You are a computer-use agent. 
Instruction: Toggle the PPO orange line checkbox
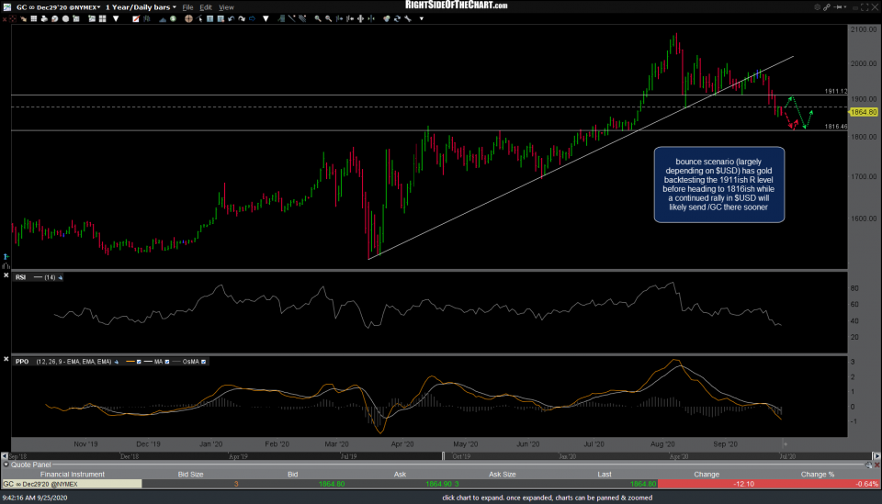click(139, 362)
